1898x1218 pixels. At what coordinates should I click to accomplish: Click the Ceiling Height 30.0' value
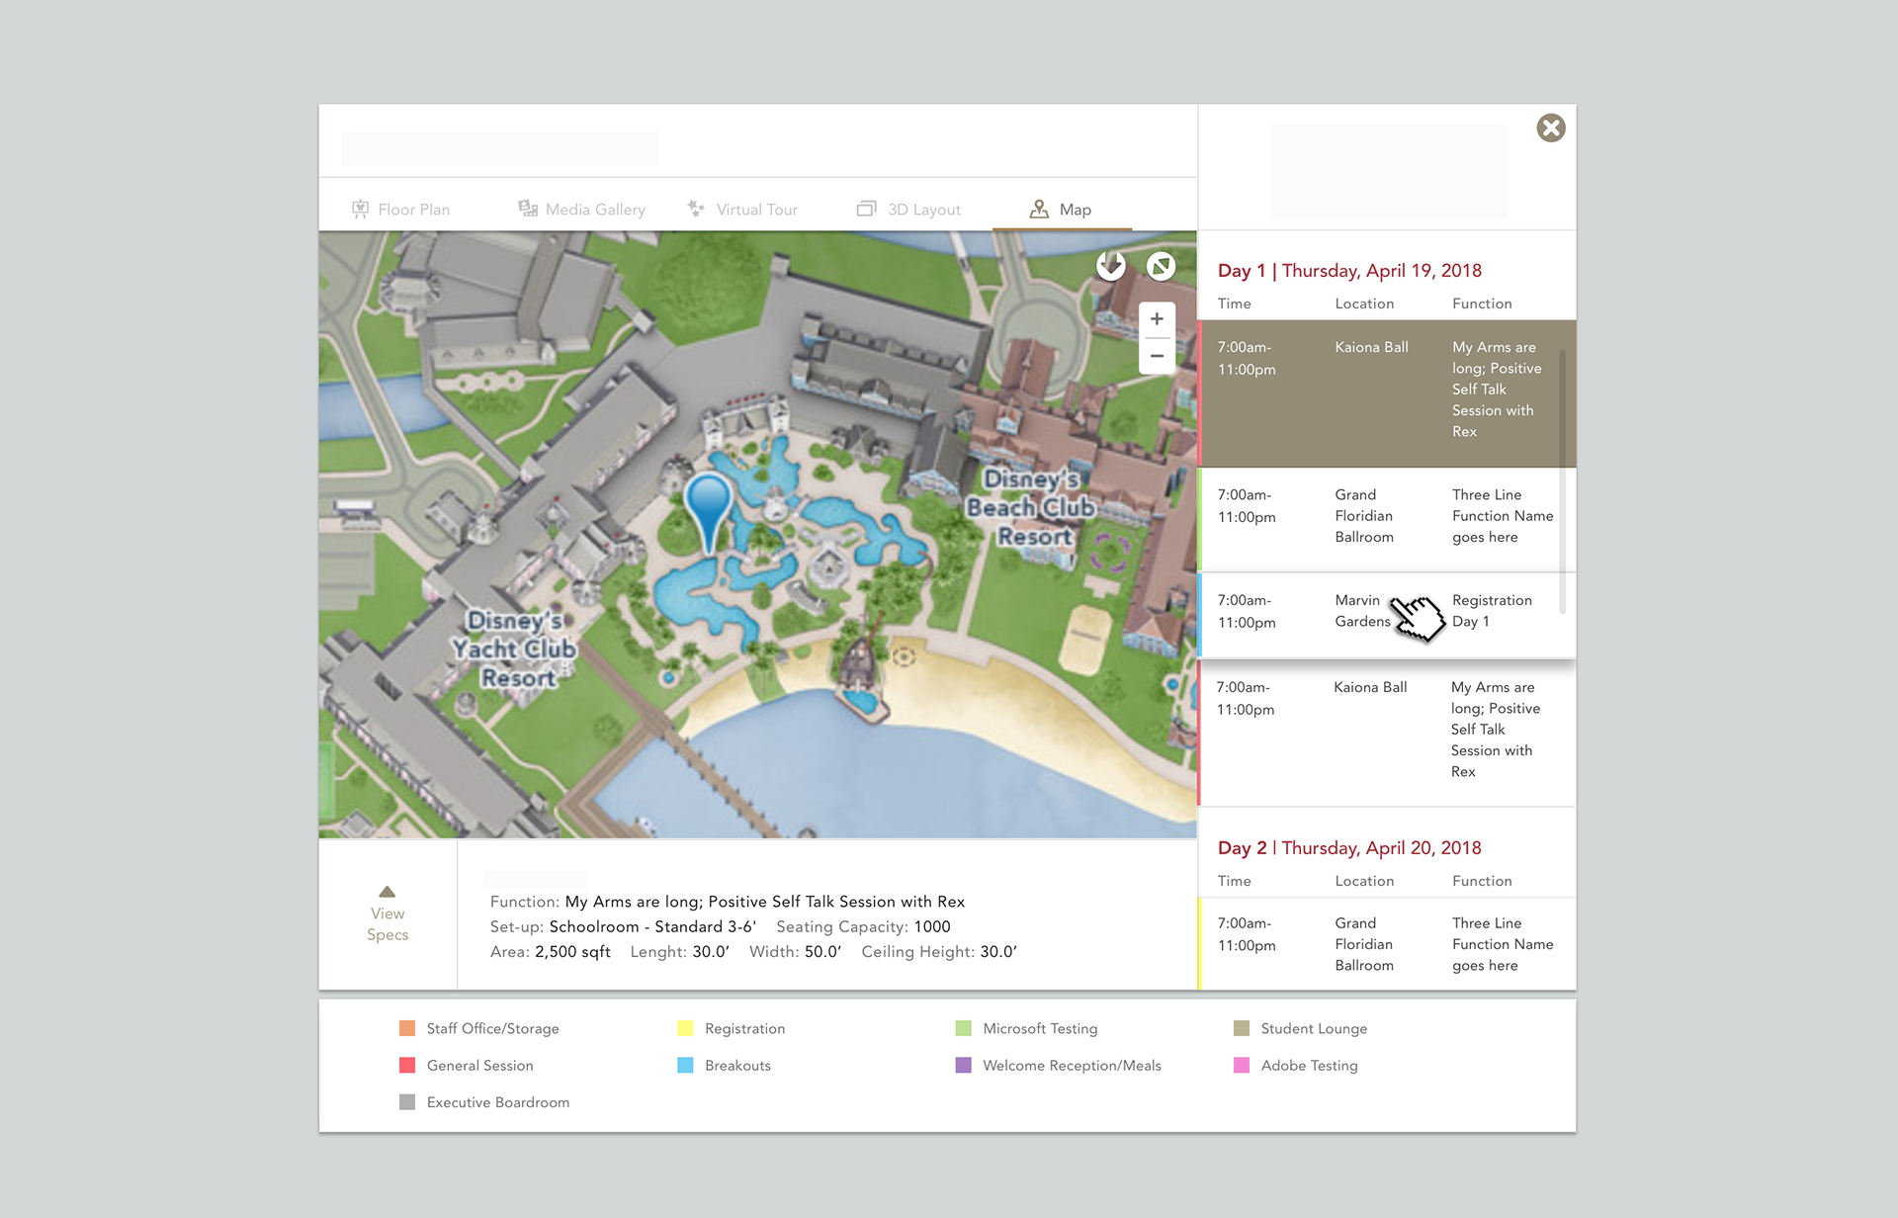point(998,951)
